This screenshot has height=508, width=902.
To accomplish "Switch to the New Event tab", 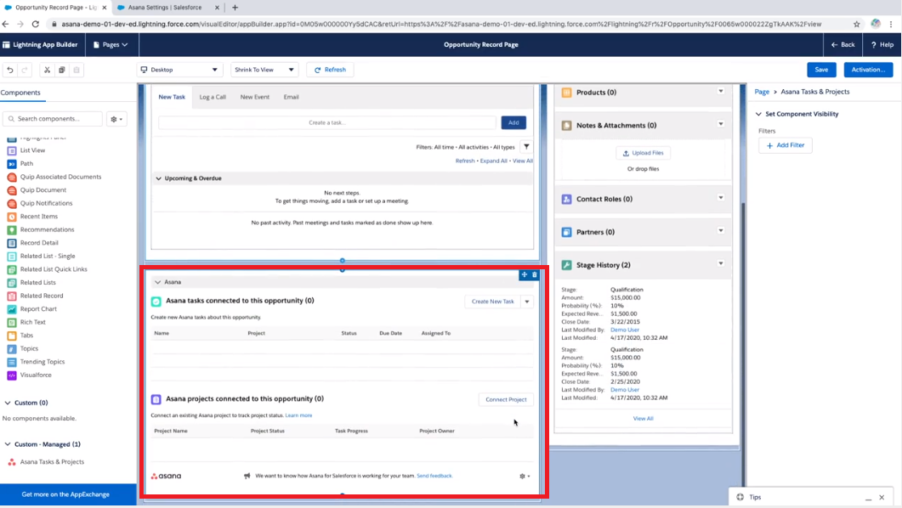I will (x=255, y=97).
